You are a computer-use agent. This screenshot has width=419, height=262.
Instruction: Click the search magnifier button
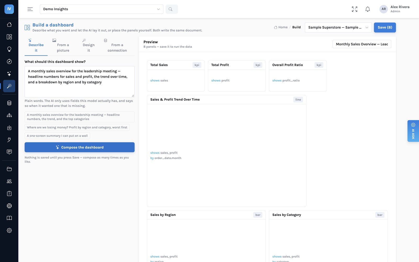[172, 9]
